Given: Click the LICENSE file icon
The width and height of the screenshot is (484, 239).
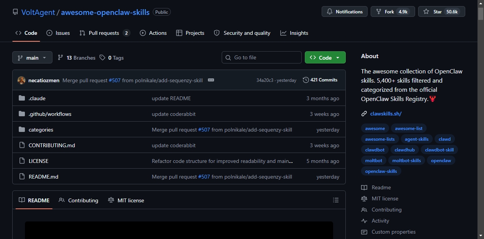Looking at the screenshot, I should pos(22,161).
